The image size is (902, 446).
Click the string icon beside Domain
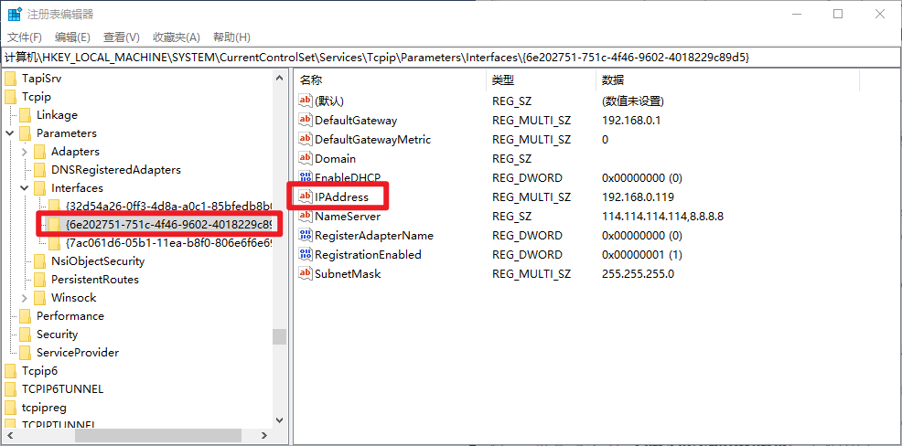click(306, 159)
